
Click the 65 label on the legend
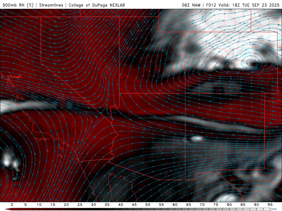[x=189, y=205]
